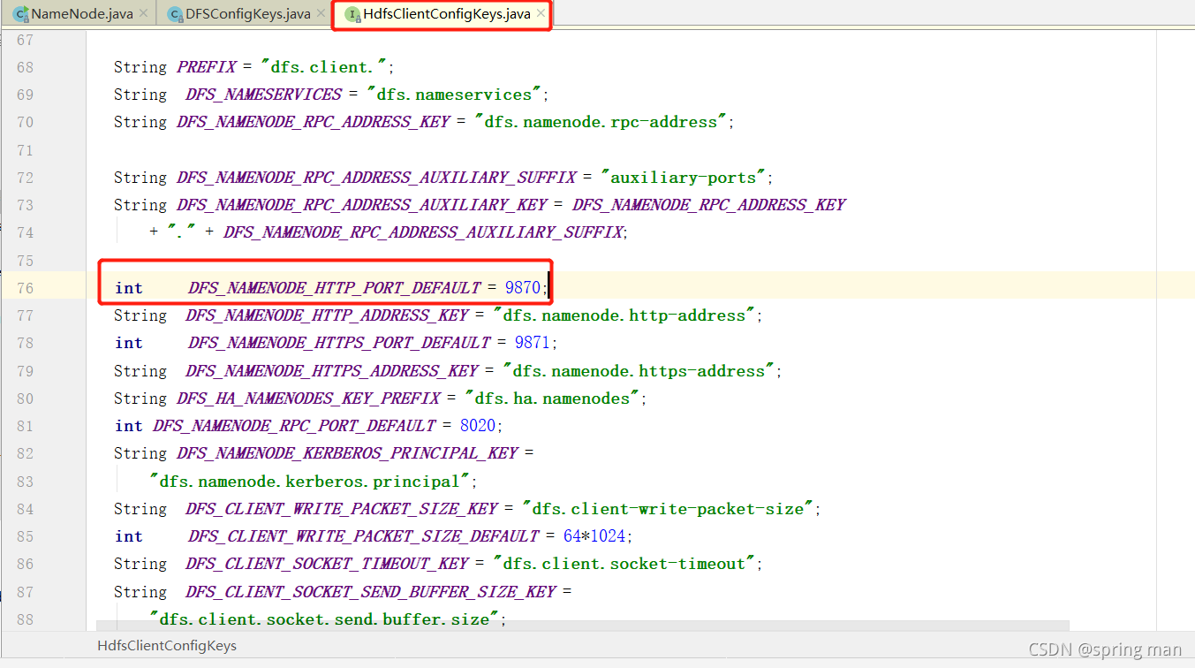1195x668 pixels.
Task: Click DFS_NAMENODE_HTTPS_ADDRESS_KEY constant name
Action: (332, 371)
